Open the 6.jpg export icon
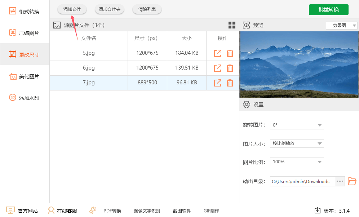The width and height of the screenshot is (359, 217). point(217,68)
